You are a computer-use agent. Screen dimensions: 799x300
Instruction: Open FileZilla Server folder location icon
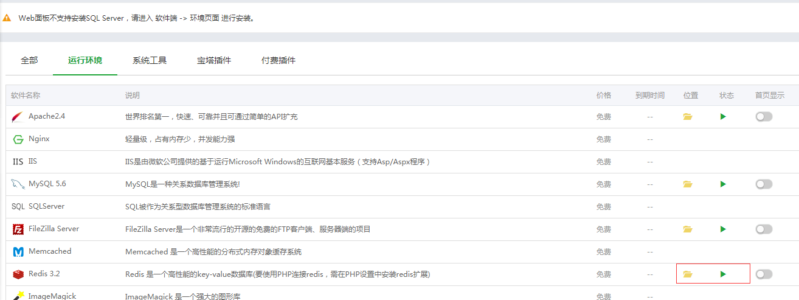[688, 229]
